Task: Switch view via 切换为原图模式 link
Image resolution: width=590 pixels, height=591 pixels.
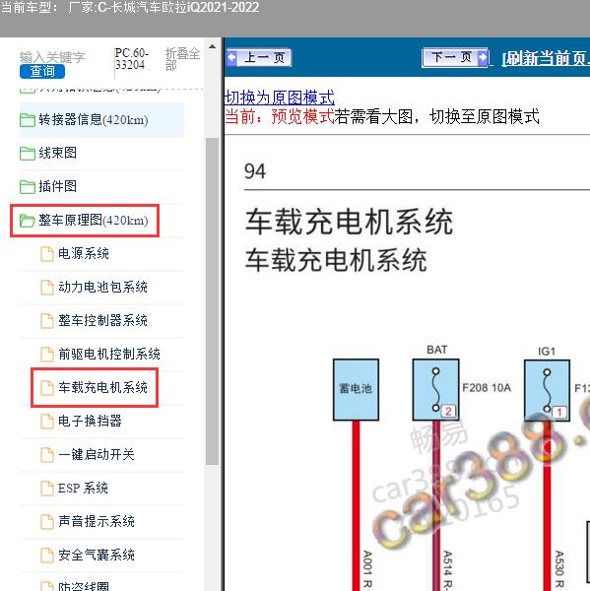Action: [280, 98]
